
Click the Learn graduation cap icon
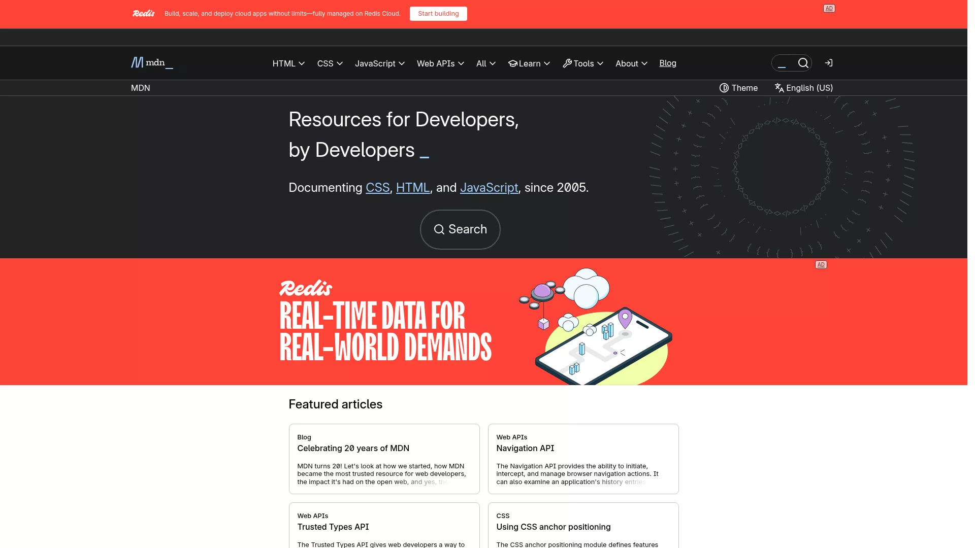coord(513,63)
